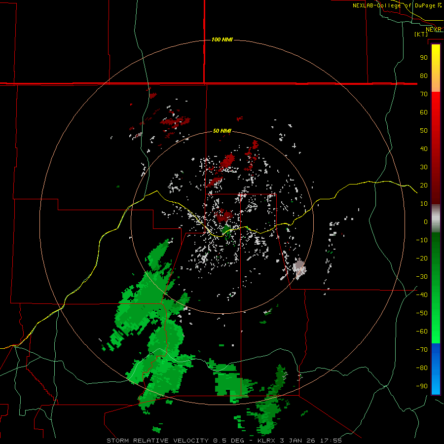This screenshot has height=444, width=444.
Task: Click the -80 value on velocity scale
Action: [x=422, y=368]
